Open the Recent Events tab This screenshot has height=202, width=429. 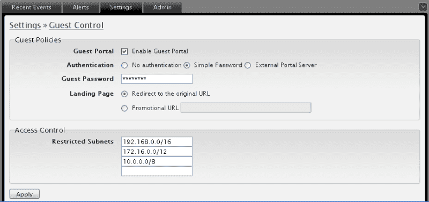click(32, 7)
